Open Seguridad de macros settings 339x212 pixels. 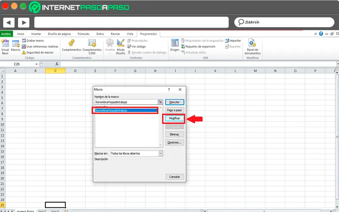click(38, 52)
